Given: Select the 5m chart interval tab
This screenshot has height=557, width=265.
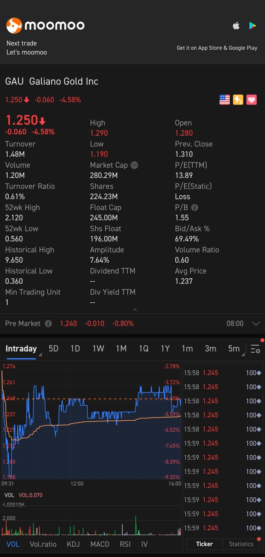Looking at the screenshot, I should [234, 349].
